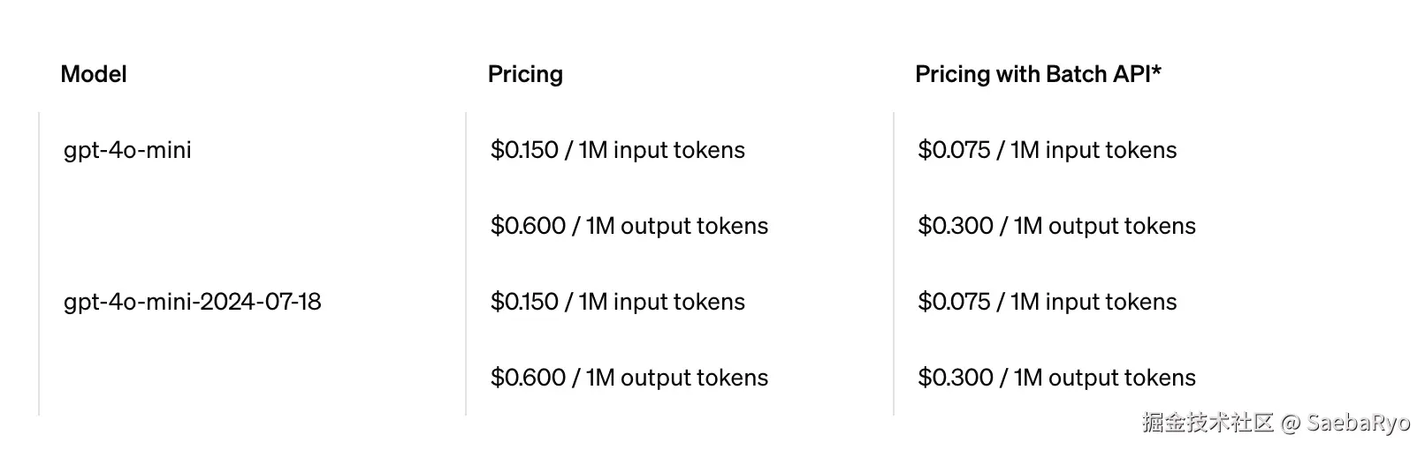The image size is (1425, 450).
Task: Click the Model column header
Action: pos(94,74)
